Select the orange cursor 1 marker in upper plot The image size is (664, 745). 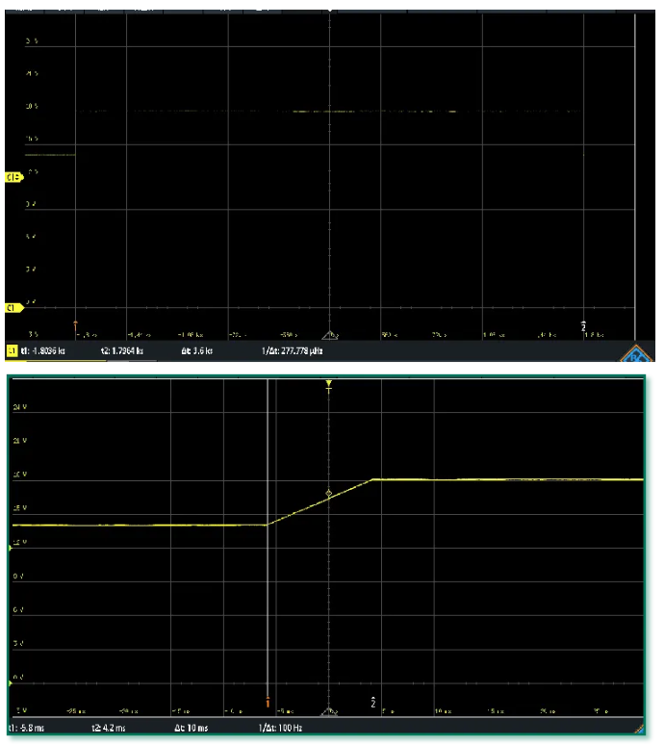point(75,325)
